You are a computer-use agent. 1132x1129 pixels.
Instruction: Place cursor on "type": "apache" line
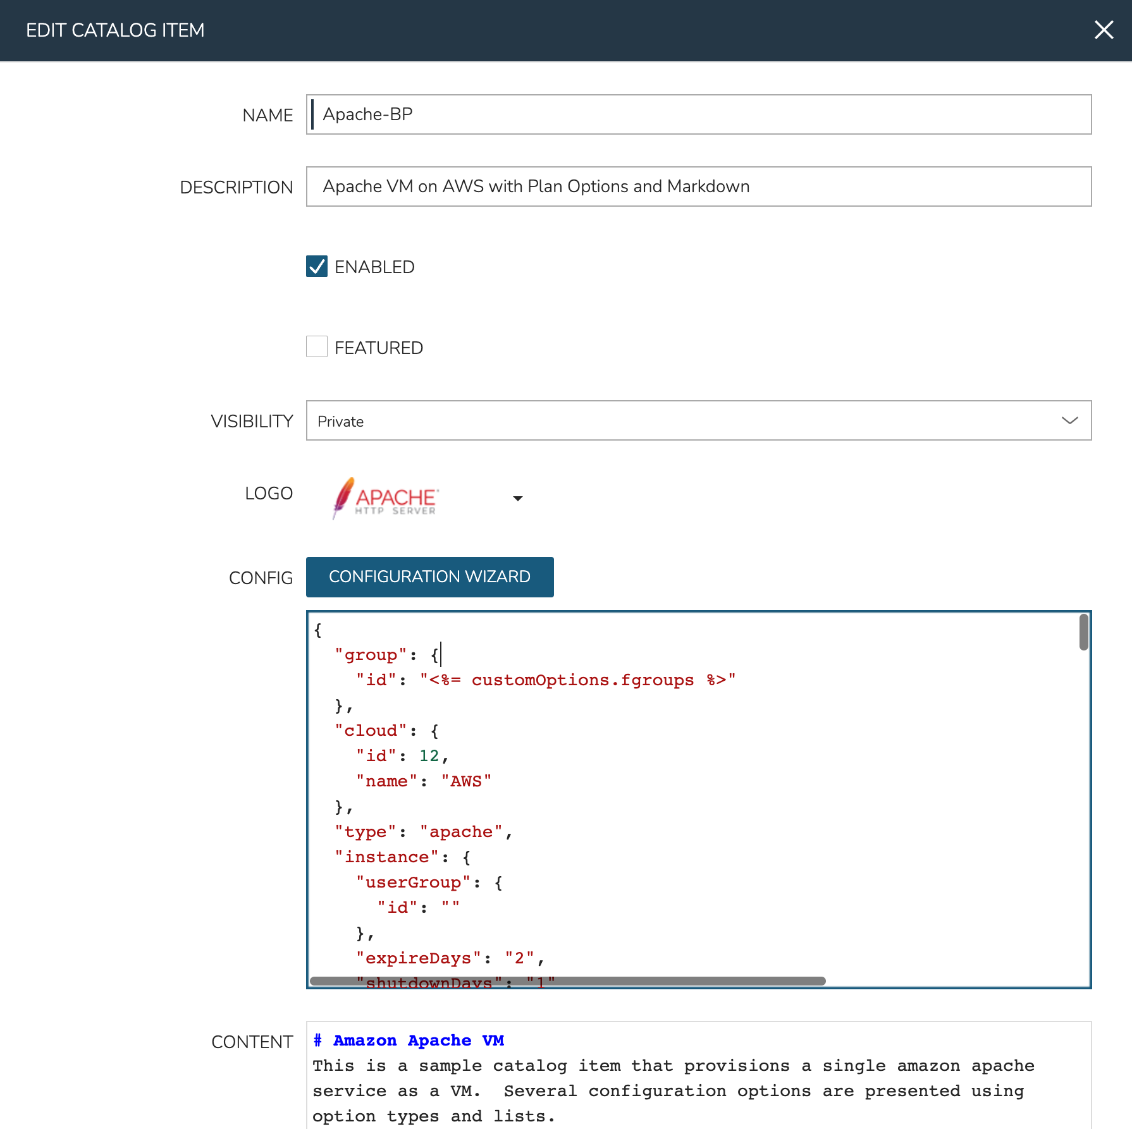click(x=422, y=832)
